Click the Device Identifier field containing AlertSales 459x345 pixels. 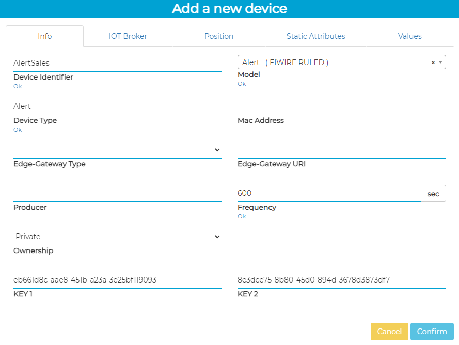pos(118,63)
